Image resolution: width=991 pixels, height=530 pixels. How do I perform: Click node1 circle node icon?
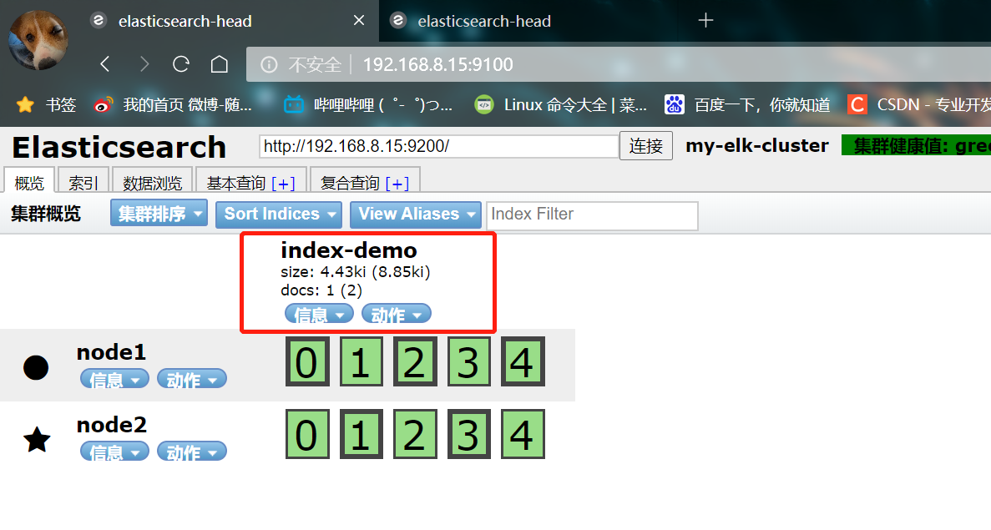click(x=36, y=367)
